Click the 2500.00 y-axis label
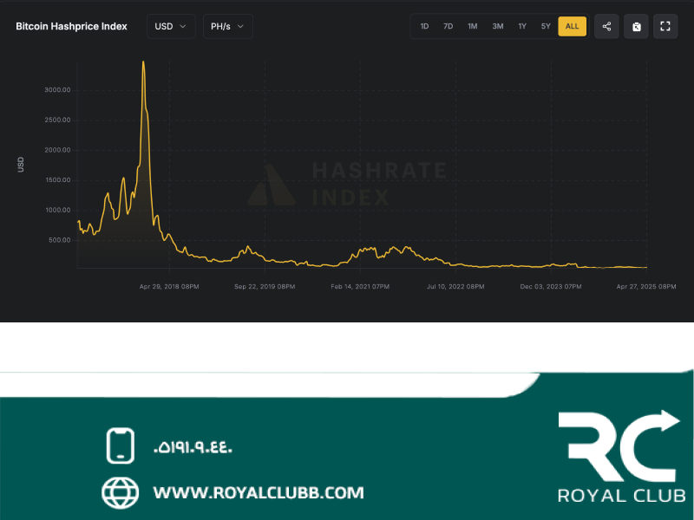Screen dimensions: 694x520 pyautogui.click(x=57, y=120)
